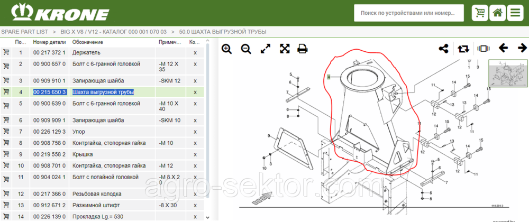Image resolution: width=529 pixels, height=222 pixels.
Task: Select part number 00 226 129 3
Action: click(x=49, y=132)
